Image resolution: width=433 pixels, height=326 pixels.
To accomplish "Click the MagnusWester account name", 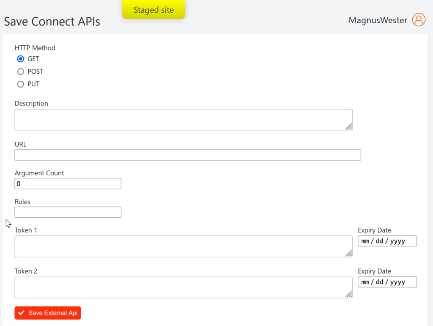I will click(378, 19).
